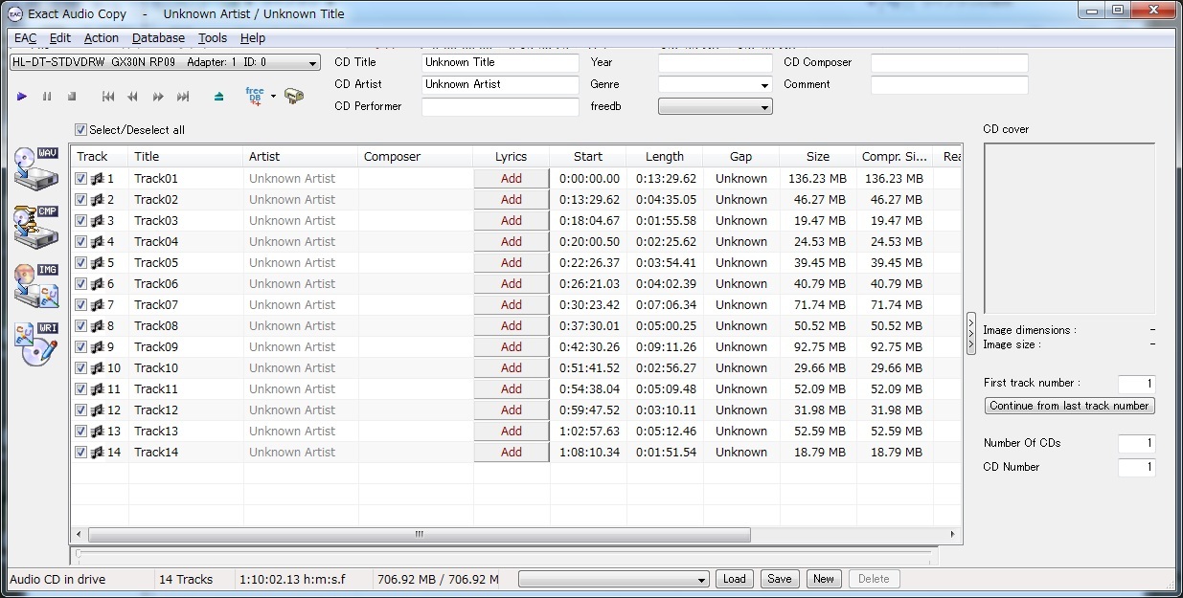Click the Number Of CDs field
This screenshot has width=1183, height=598.
point(1137,444)
